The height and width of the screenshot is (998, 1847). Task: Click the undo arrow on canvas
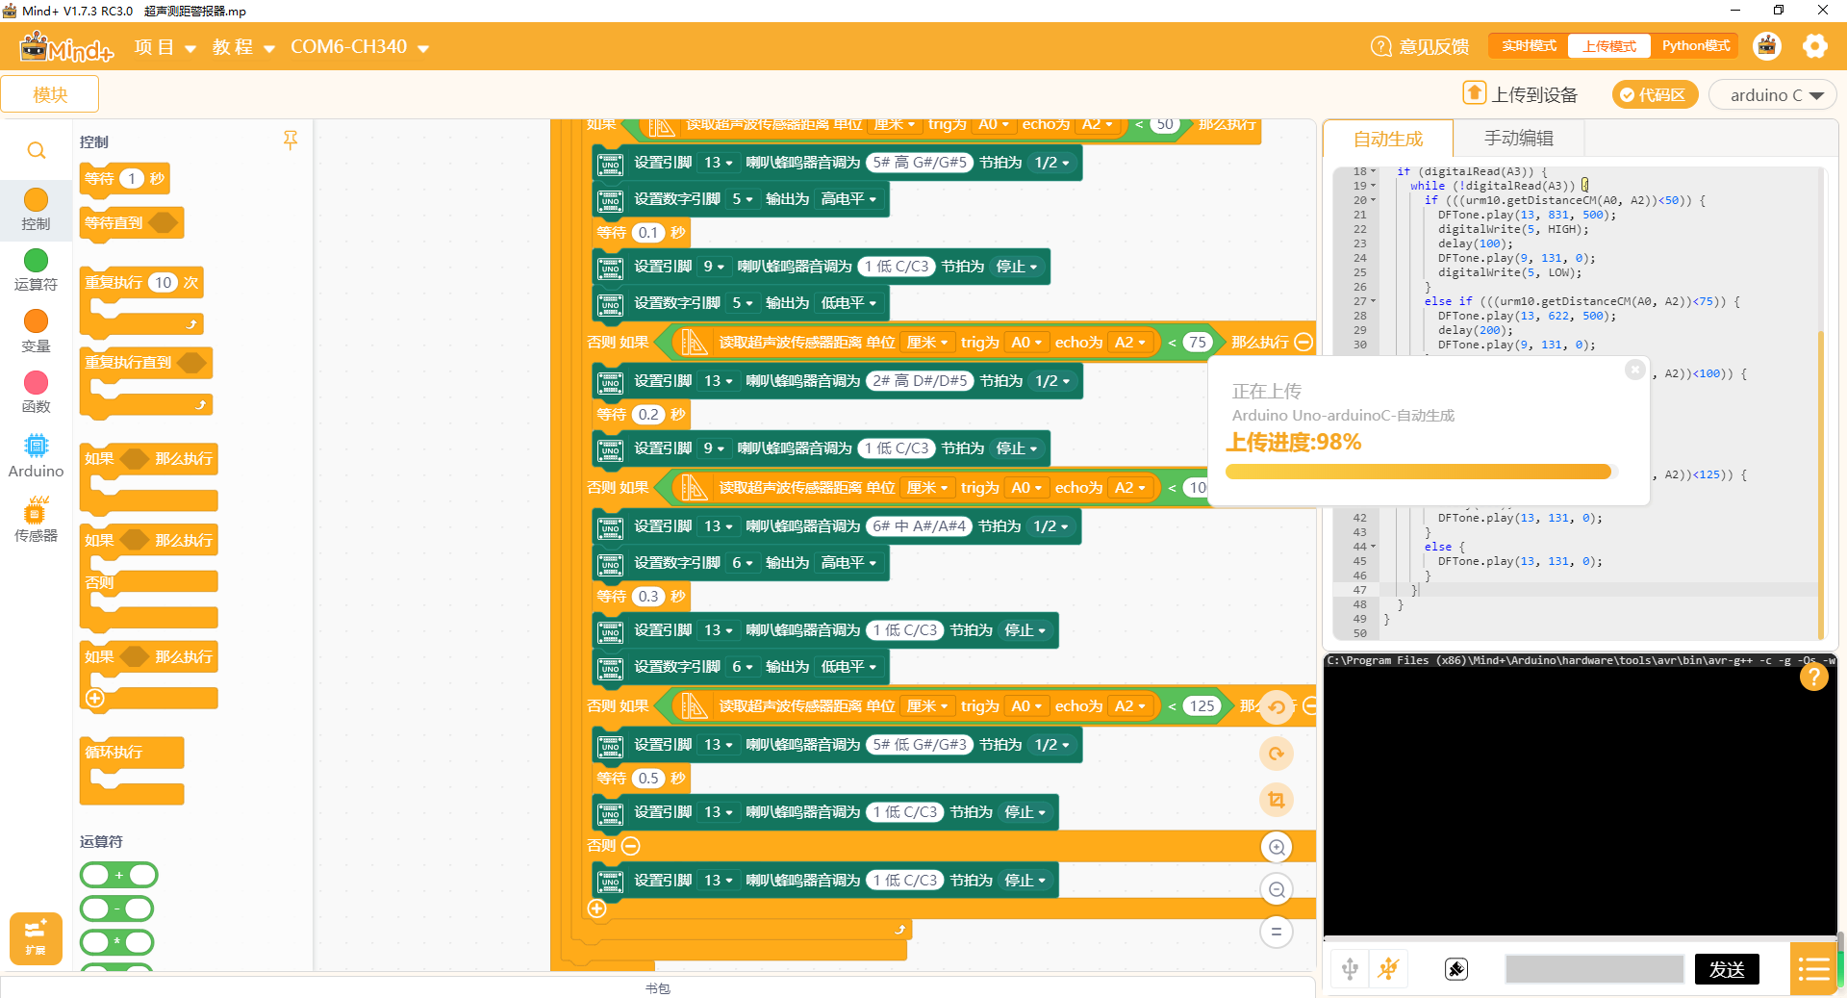[1277, 707]
